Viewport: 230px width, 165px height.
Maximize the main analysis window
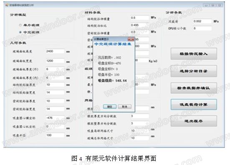pos(213,5)
